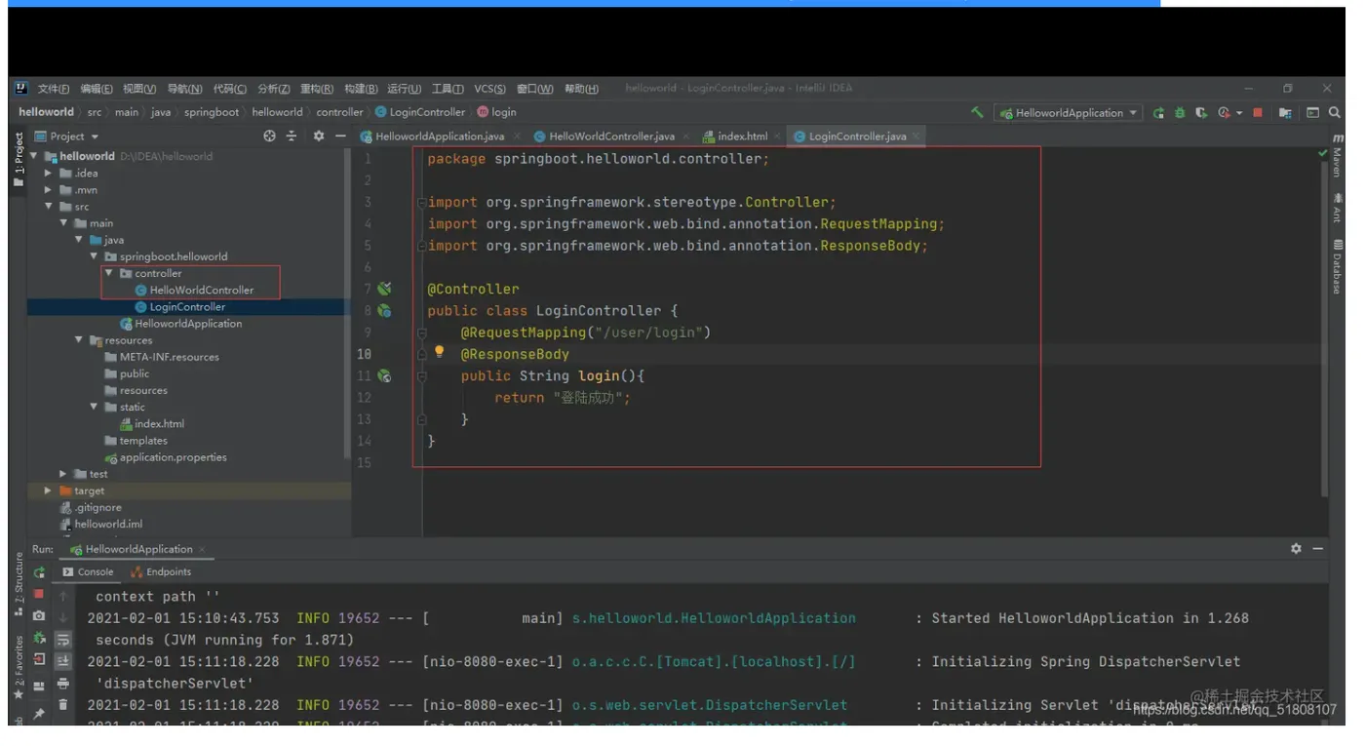Click the thread dump camera icon
Image resolution: width=1365 pixels, height=746 pixels.
pos(39,616)
